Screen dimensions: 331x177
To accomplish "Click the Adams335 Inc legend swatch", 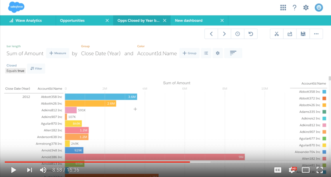I will [x=324, y=112].
